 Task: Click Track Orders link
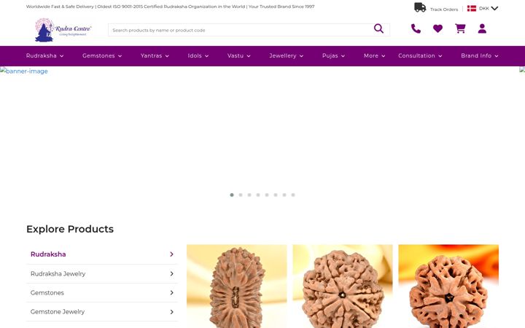[444, 9]
